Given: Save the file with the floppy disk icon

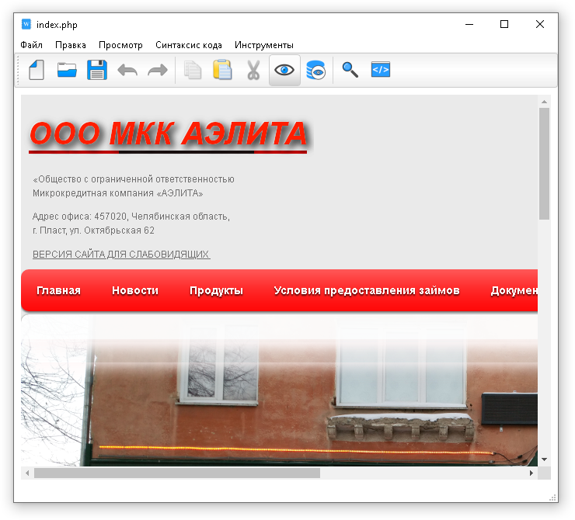Looking at the screenshot, I should pos(97,70).
